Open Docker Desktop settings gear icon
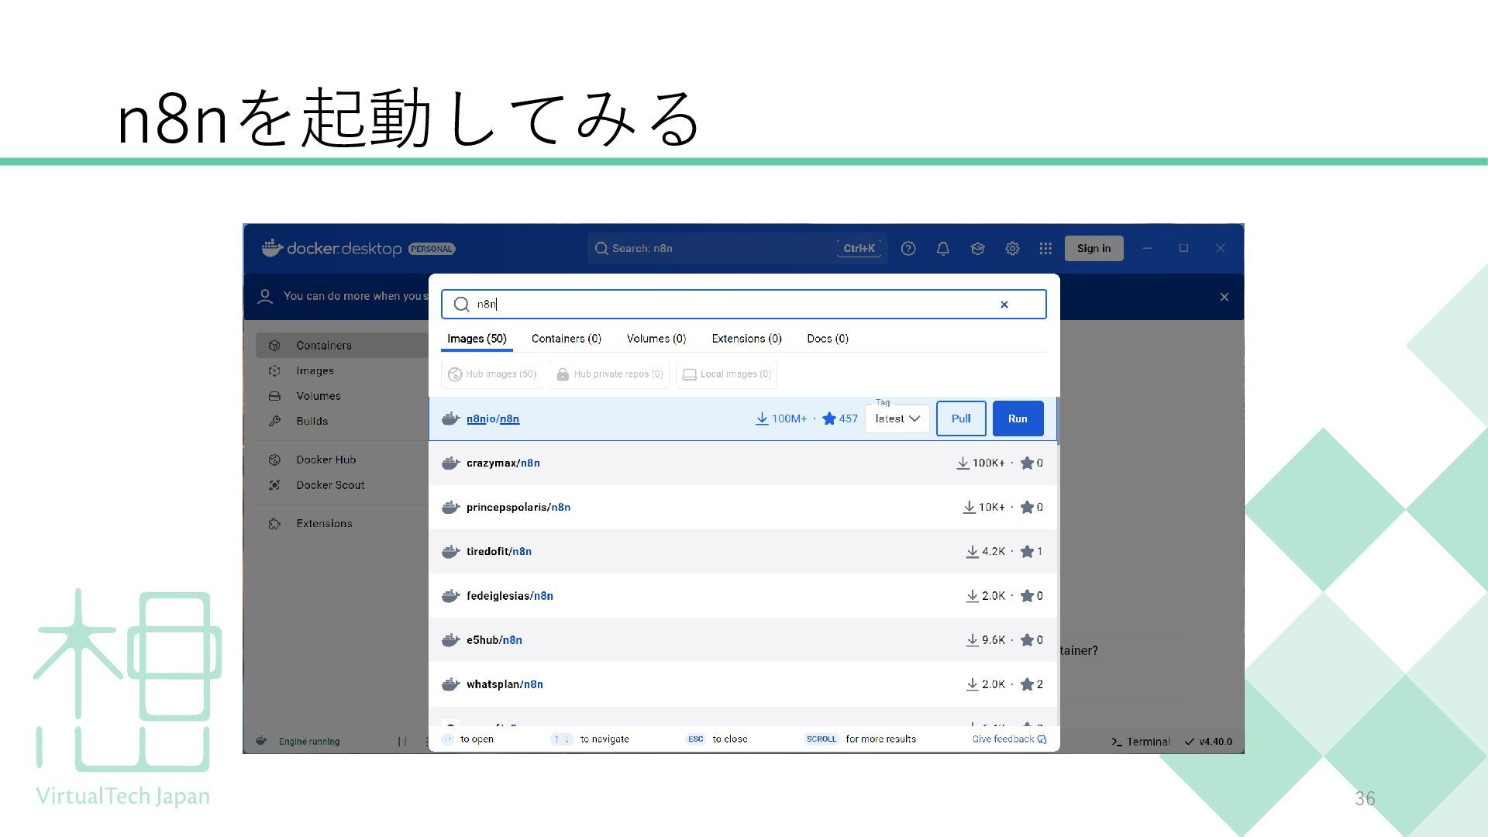 click(x=1012, y=249)
